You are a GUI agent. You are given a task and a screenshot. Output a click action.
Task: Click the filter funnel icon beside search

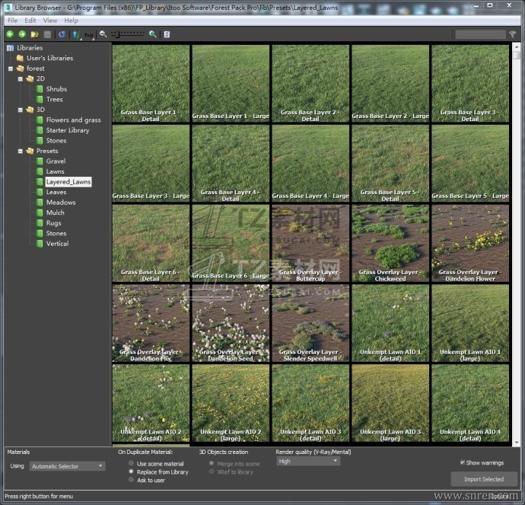click(x=512, y=34)
